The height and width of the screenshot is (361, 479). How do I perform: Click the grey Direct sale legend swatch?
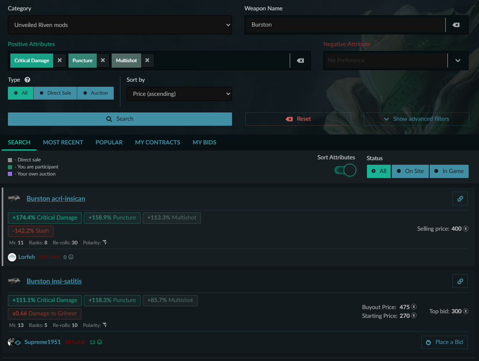(10, 160)
